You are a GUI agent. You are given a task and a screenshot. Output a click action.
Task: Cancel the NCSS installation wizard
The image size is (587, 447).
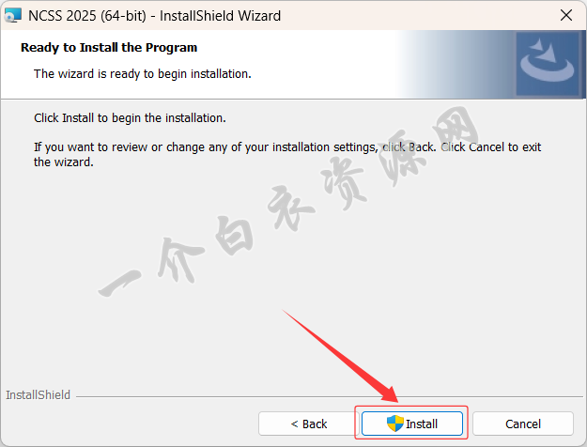click(x=523, y=424)
